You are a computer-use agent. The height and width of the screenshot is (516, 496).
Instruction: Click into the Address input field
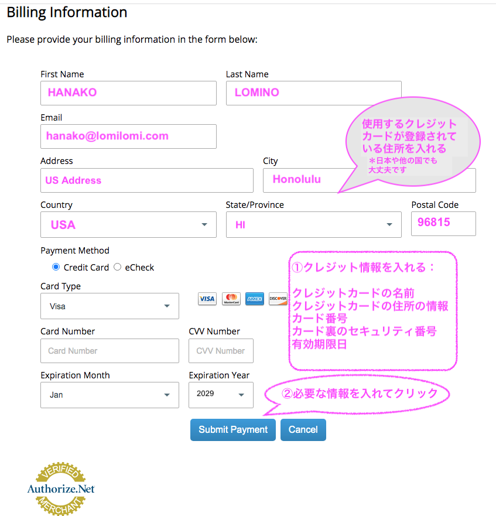point(147,180)
